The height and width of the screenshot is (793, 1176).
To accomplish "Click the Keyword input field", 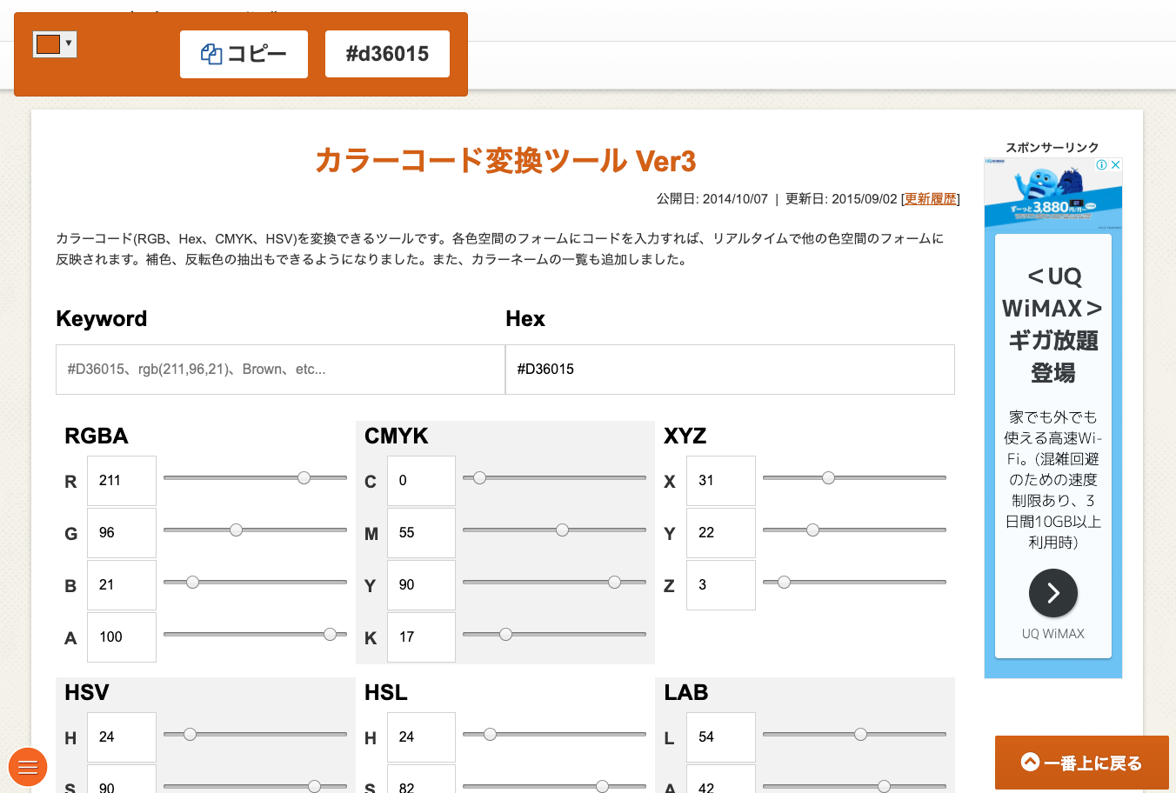I will point(279,369).
